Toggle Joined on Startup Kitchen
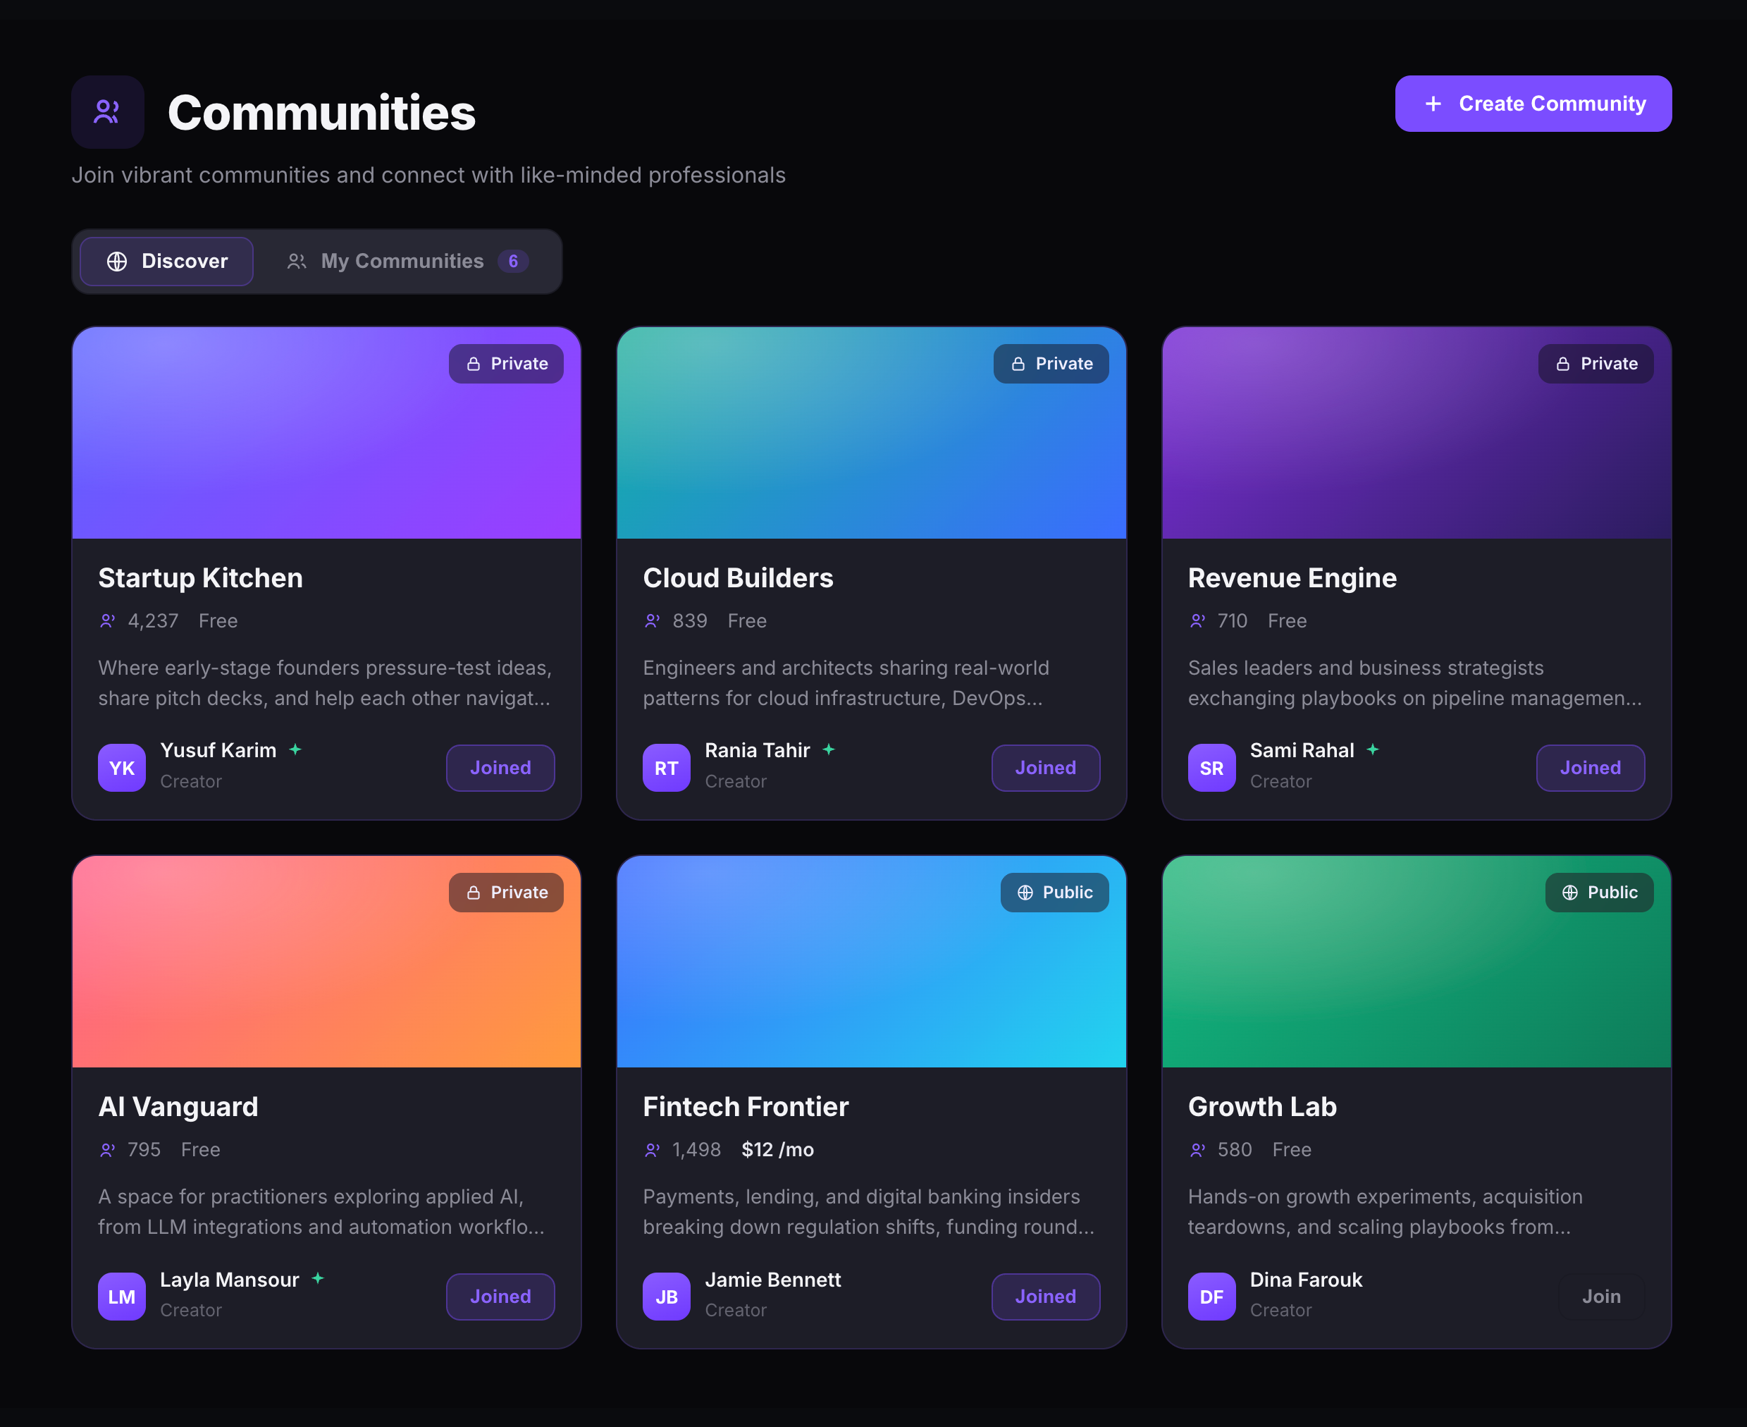The width and height of the screenshot is (1747, 1427). point(500,768)
